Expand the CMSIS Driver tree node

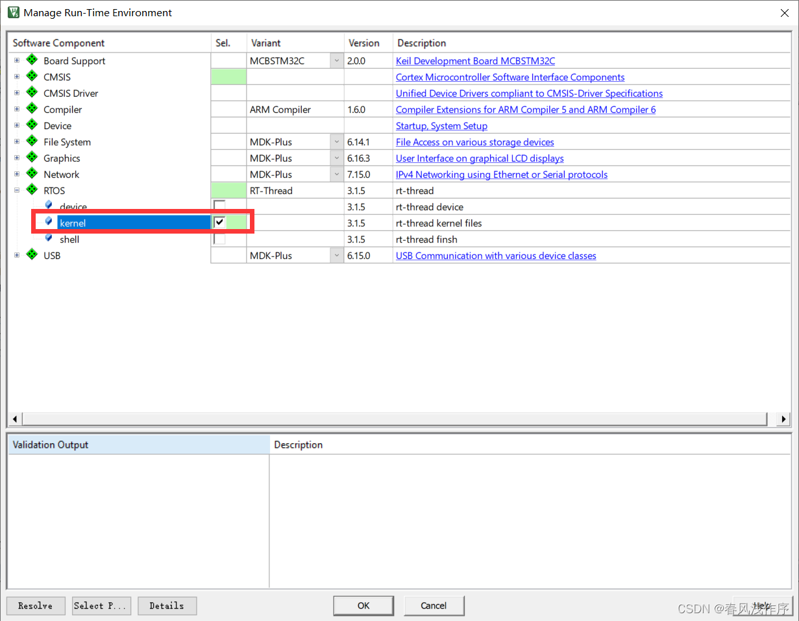point(17,93)
